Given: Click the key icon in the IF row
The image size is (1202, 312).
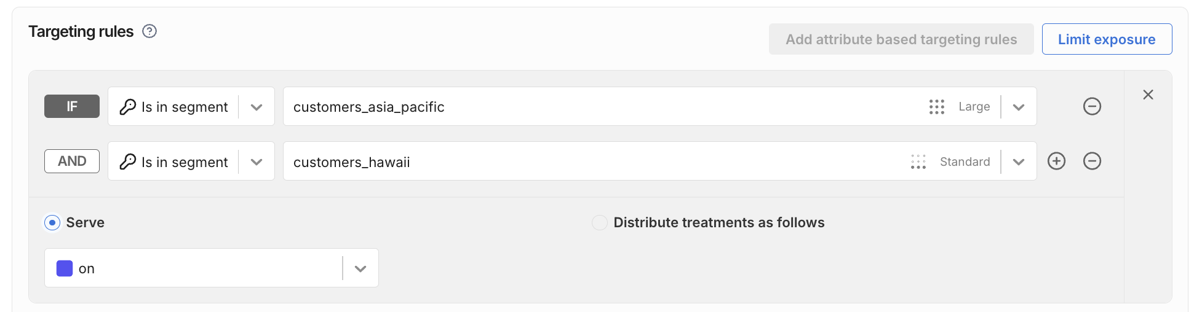Looking at the screenshot, I should pyautogui.click(x=127, y=107).
